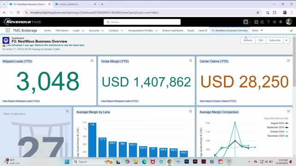Reload the browser page
The image size is (296, 166).
pos(18,12)
